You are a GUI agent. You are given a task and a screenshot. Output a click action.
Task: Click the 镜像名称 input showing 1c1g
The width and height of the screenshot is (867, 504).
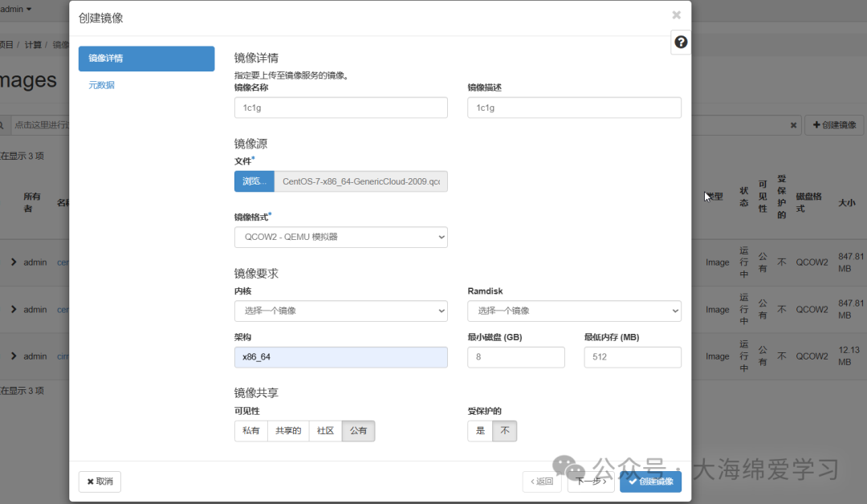pos(340,107)
